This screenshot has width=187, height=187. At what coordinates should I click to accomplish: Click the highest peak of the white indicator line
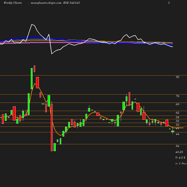32,24
